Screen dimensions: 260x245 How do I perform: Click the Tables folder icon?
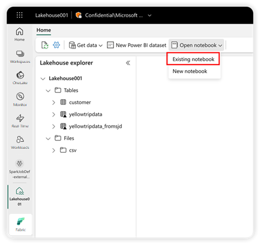tap(58, 90)
